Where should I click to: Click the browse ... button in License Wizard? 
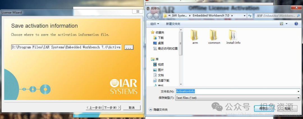coord(129,47)
